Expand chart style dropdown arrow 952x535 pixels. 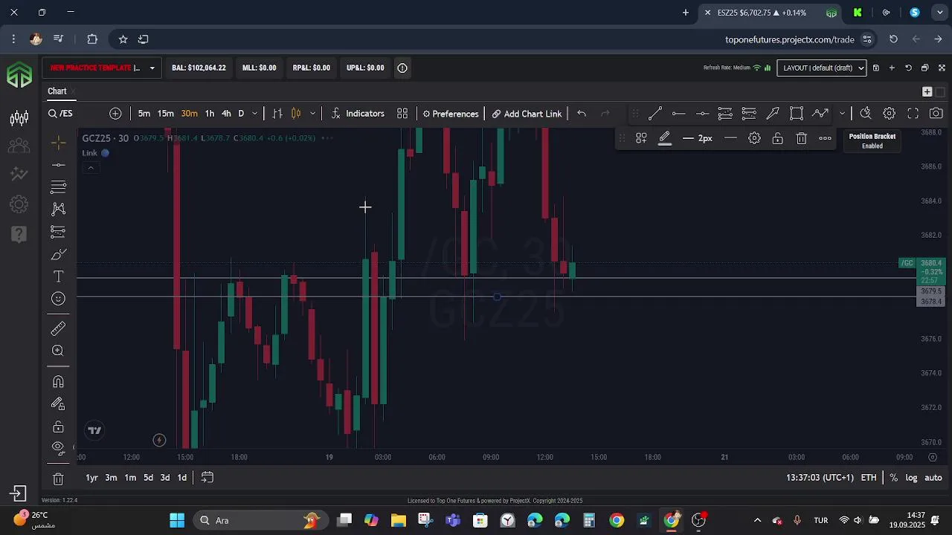[x=312, y=114]
